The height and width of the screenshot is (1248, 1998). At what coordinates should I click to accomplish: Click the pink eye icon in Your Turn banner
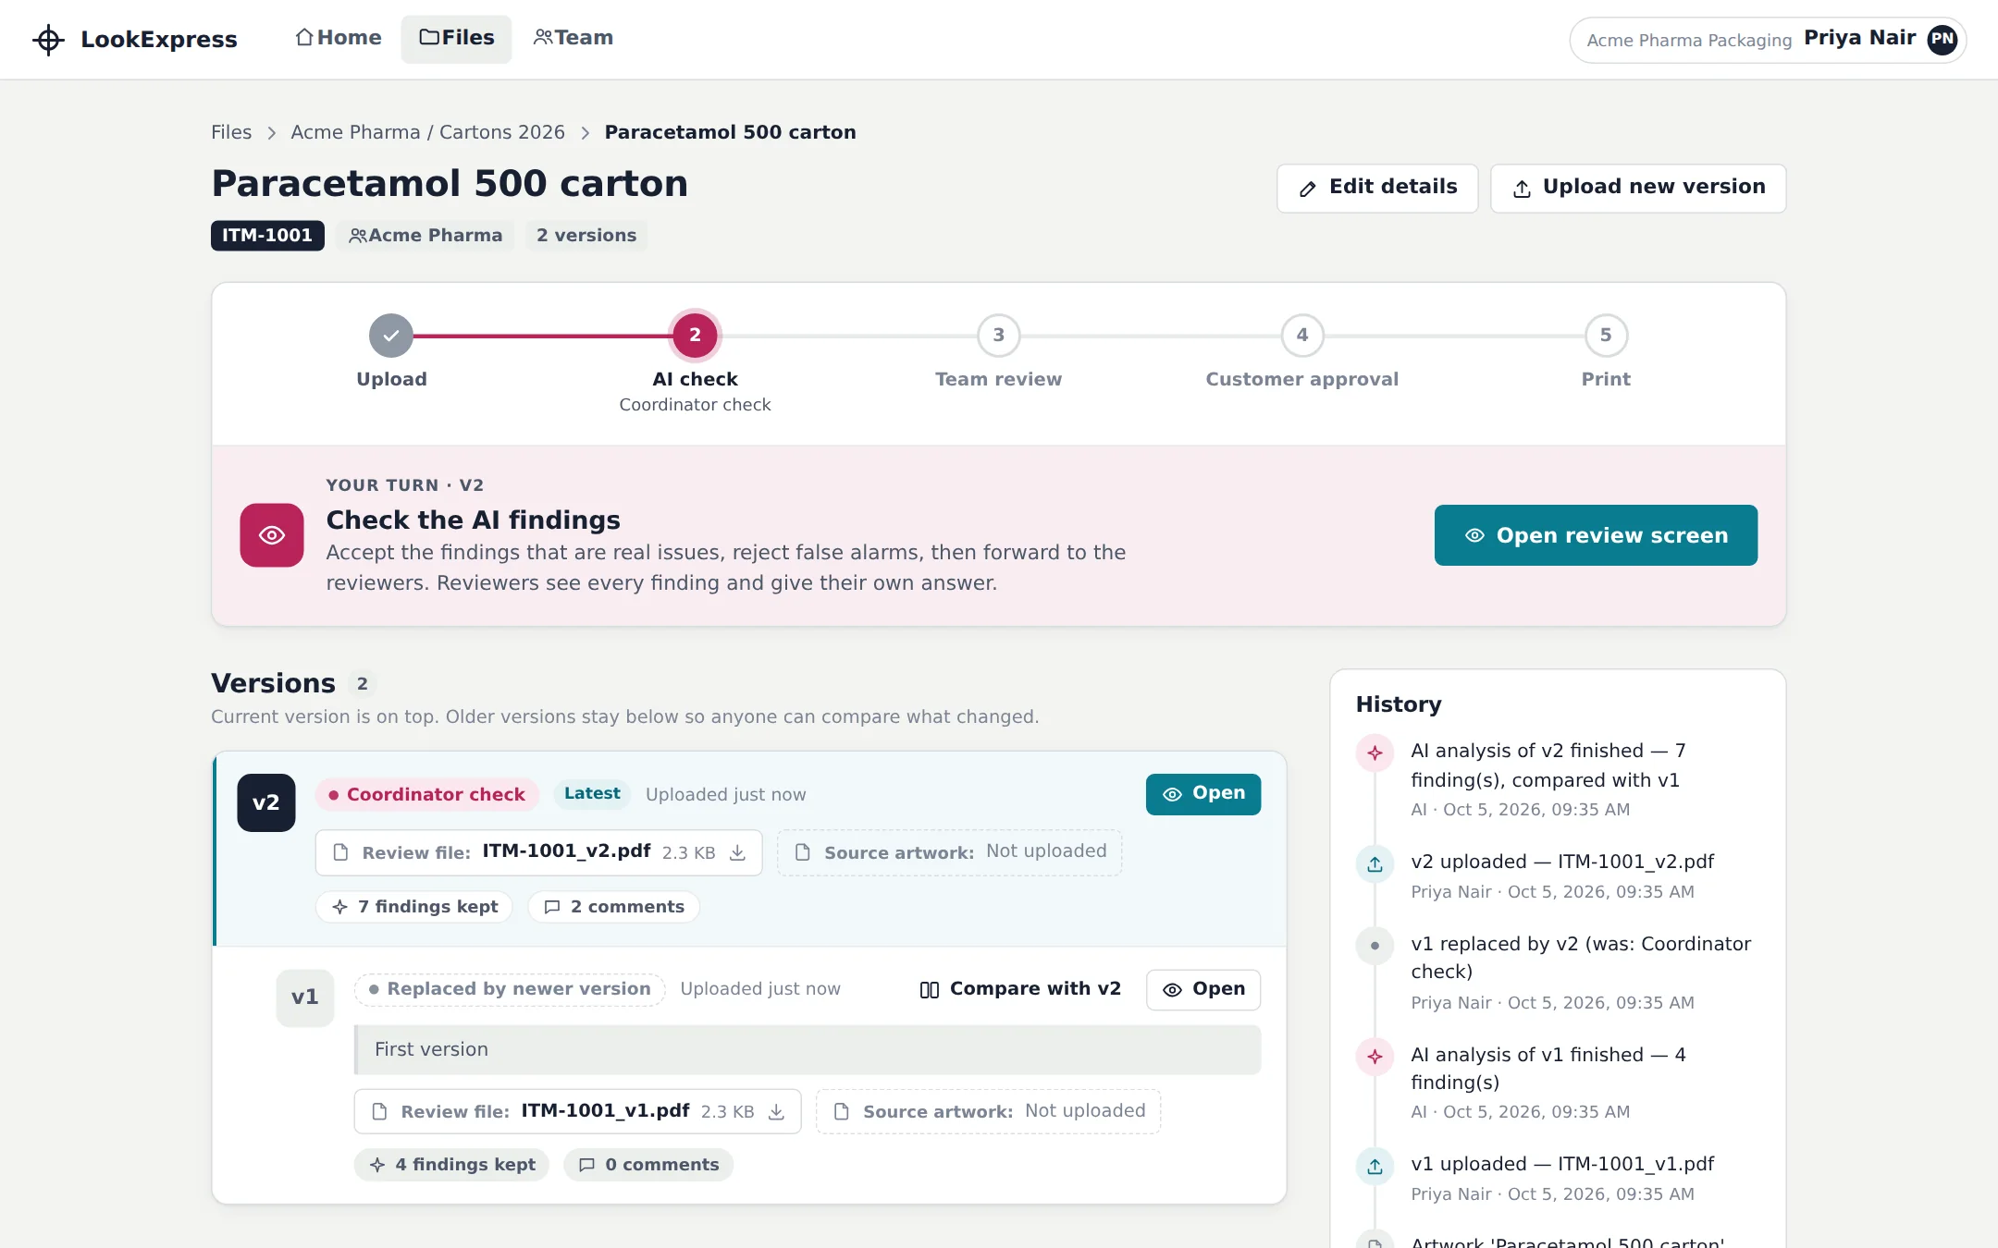click(272, 535)
